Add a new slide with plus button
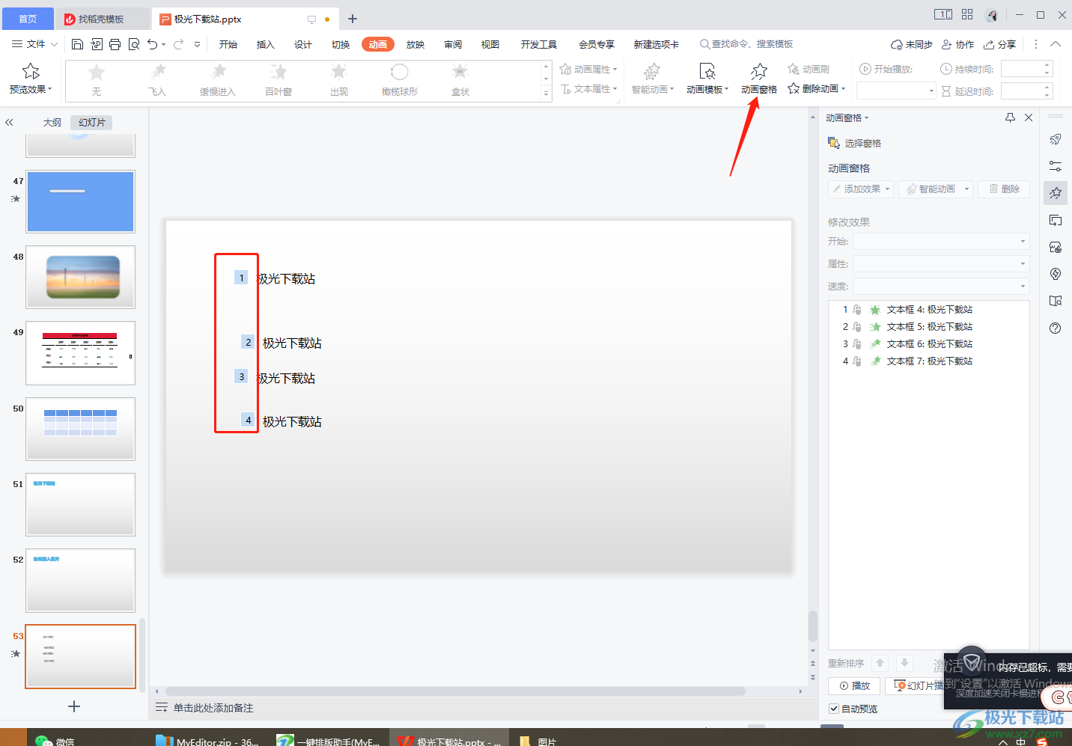The height and width of the screenshot is (746, 1072). point(74,706)
